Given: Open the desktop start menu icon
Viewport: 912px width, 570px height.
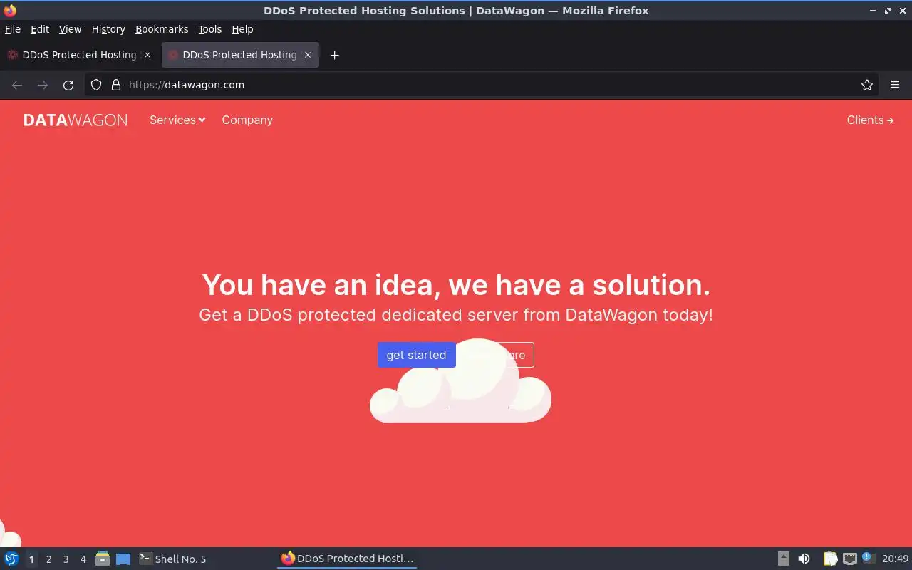Looking at the screenshot, I should 11,559.
